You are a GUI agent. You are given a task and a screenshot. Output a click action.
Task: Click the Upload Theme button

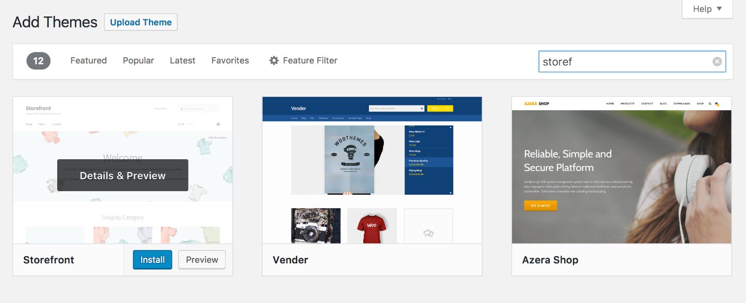tap(141, 22)
